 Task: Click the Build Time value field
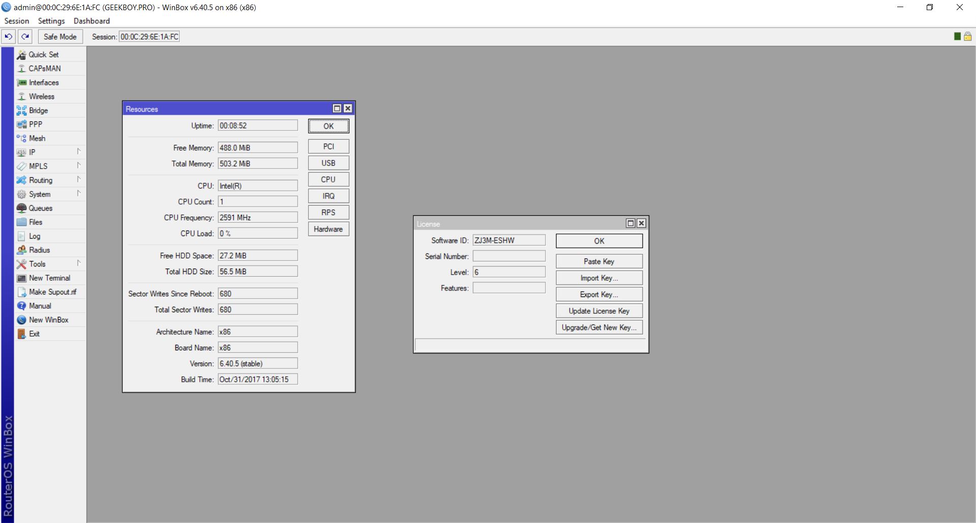(x=258, y=379)
